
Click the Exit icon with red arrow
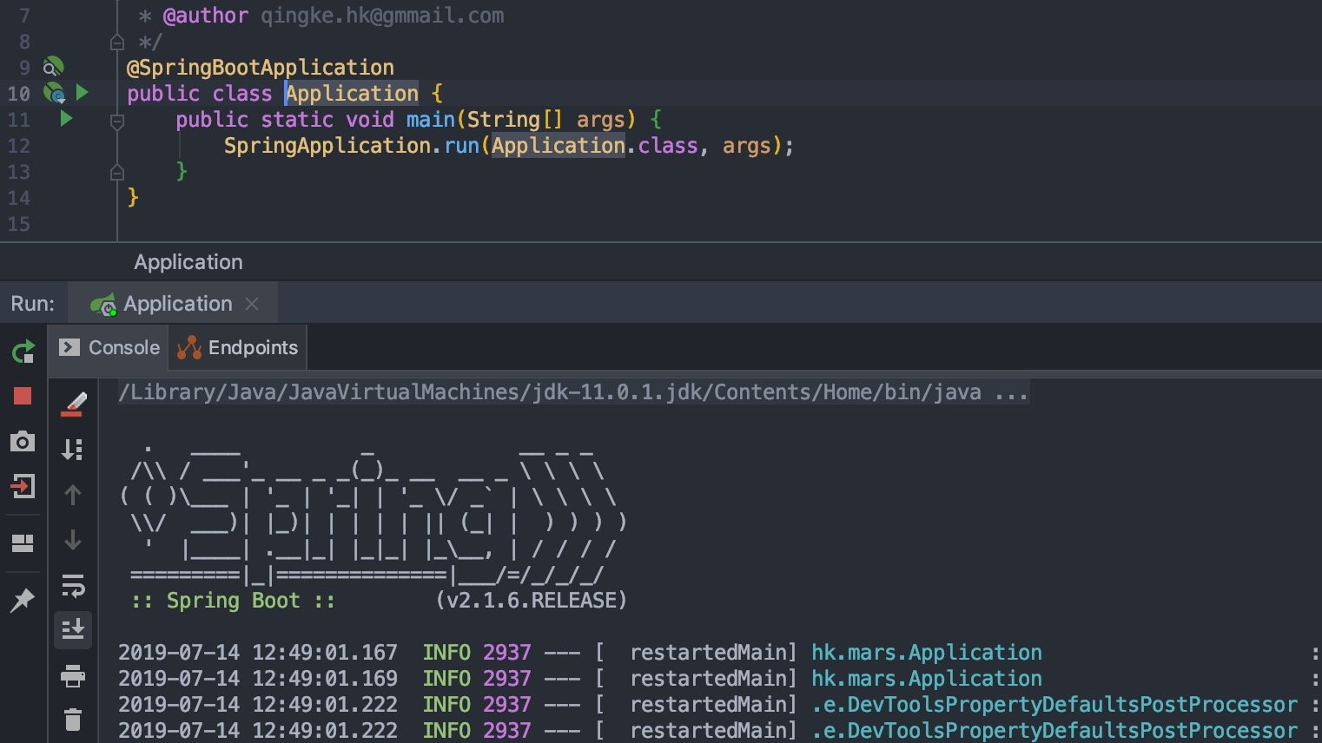23,486
